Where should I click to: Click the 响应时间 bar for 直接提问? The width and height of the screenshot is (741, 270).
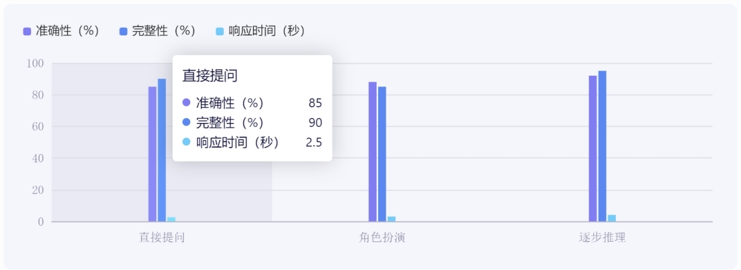click(171, 219)
